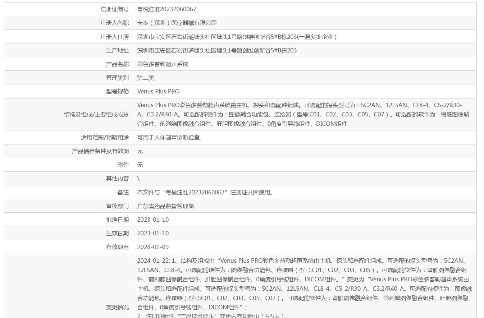The width and height of the screenshot is (484, 318).
Task: Select the address value in the 生产地址 row
Action: [x=217, y=50]
